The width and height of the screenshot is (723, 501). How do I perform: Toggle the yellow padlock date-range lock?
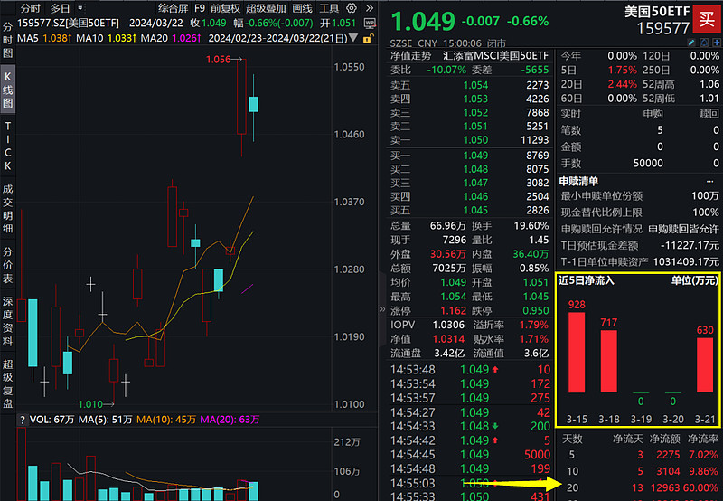coord(368,38)
